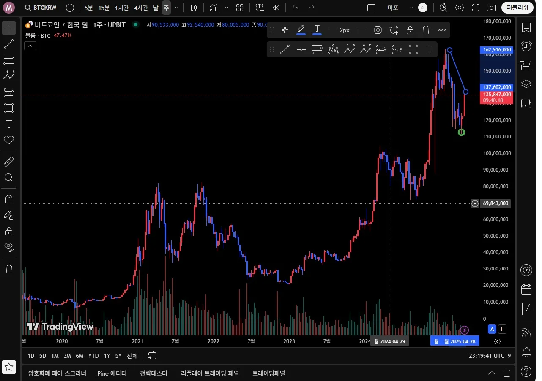
Task: Open the indicators dialog
Action: 214,8
